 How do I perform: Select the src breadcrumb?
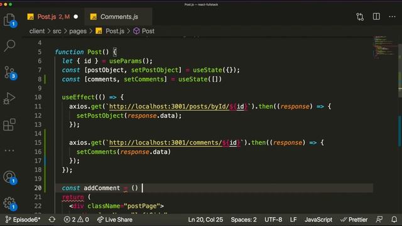57,31
